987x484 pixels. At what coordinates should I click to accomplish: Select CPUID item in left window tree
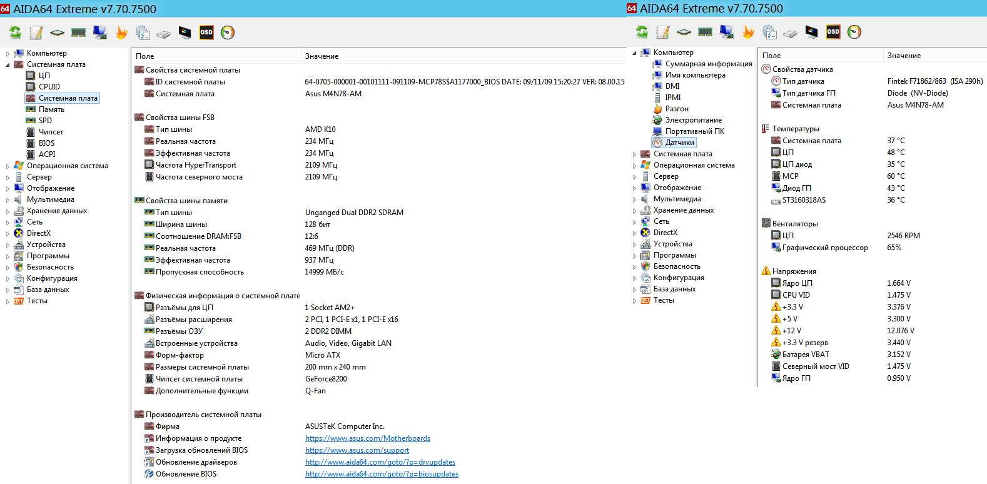[x=49, y=87]
